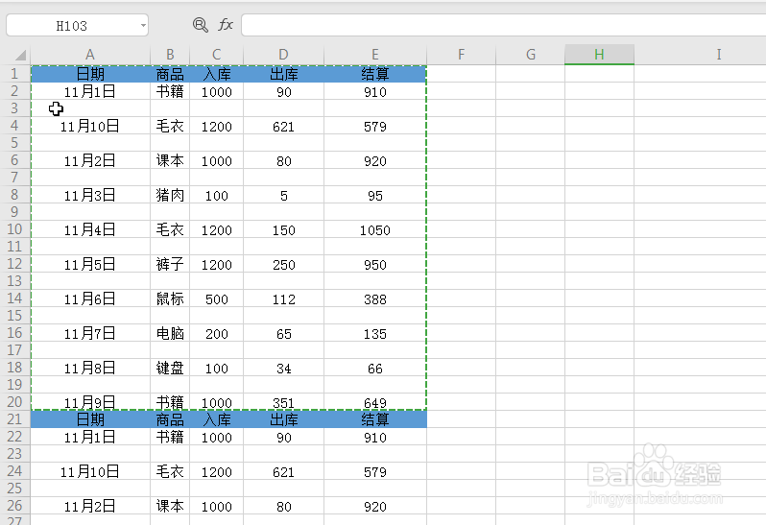Click cell 579 in row 4
This screenshot has height=525, width=766.
(x=375, y=126)
